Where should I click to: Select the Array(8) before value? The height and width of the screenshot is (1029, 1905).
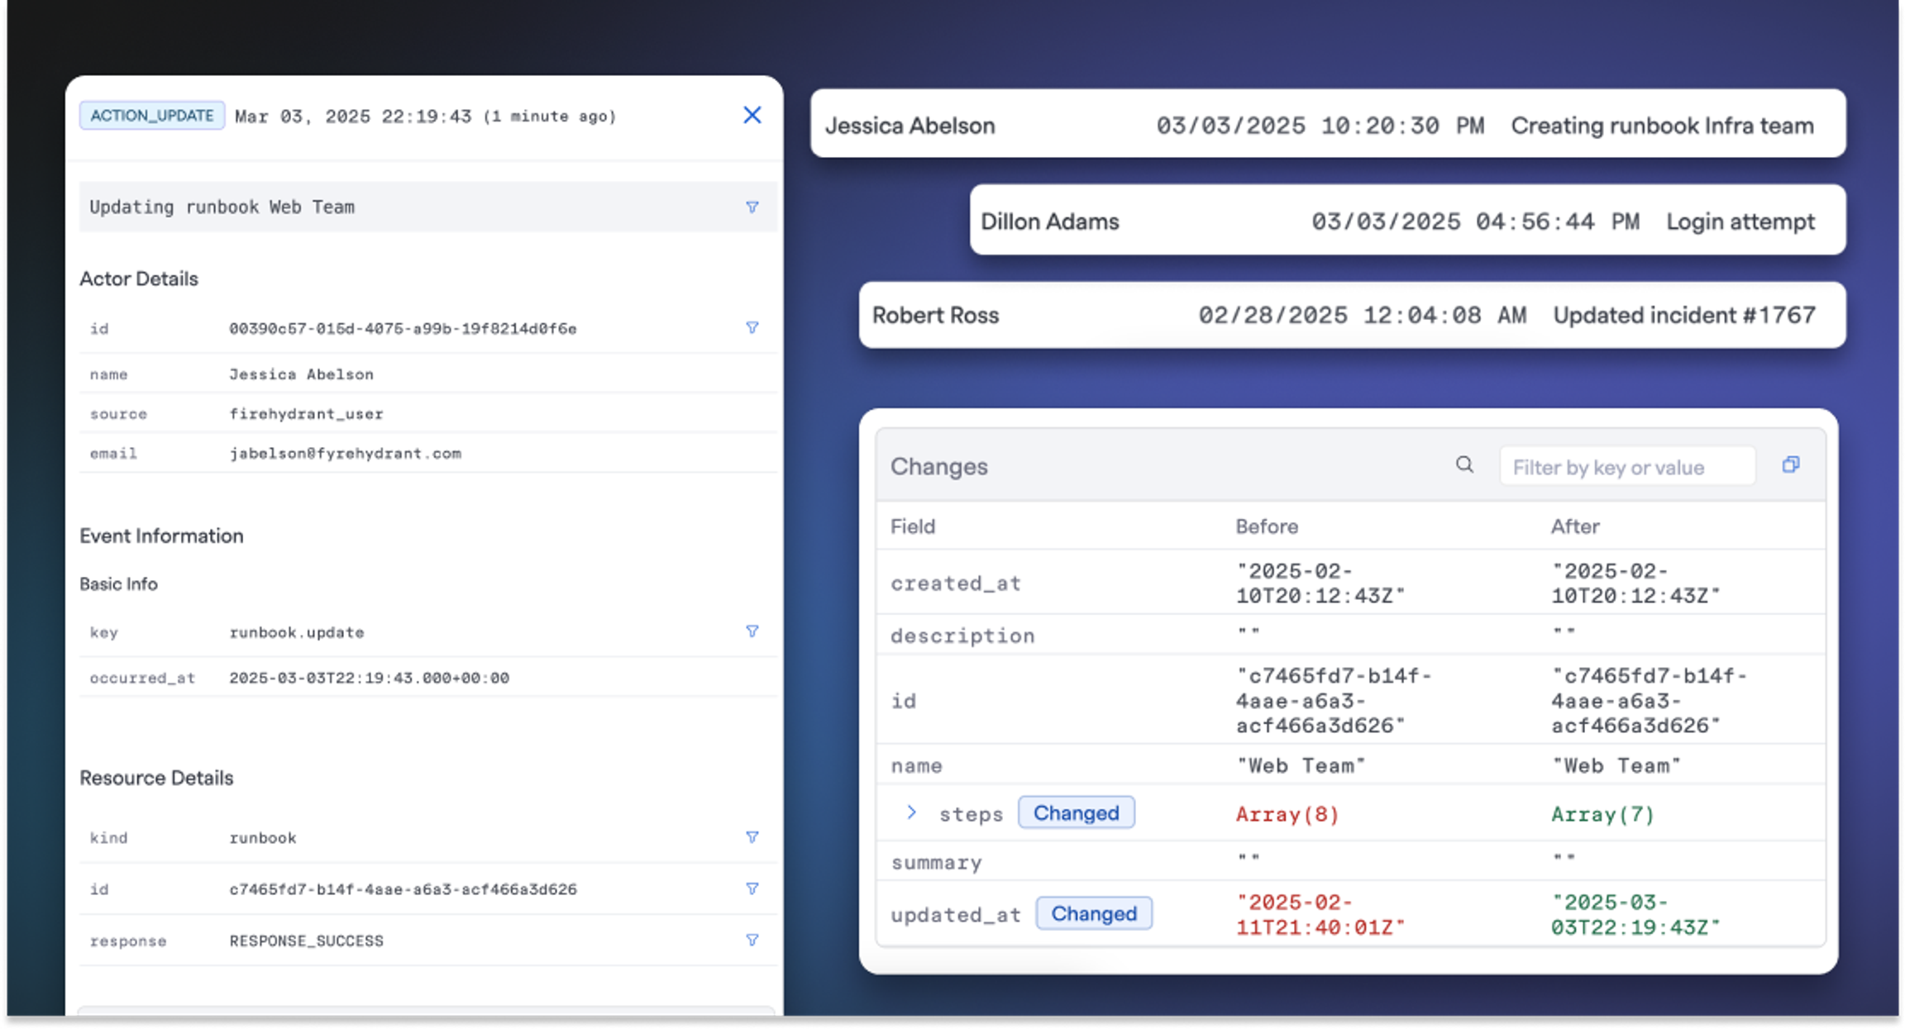(1287, 814)
